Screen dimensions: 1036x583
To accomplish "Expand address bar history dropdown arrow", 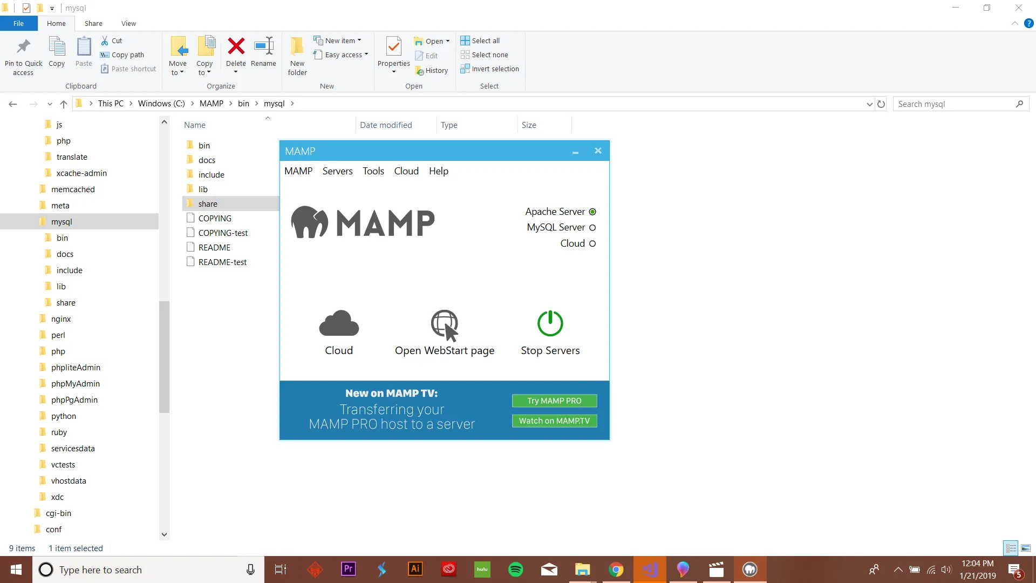I will (x=869, y=104).
